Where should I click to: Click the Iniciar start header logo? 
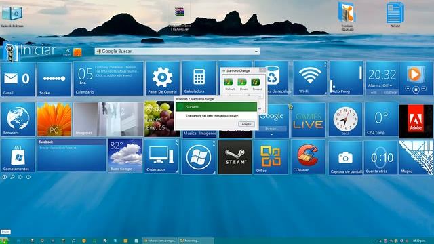(x=12, y=52)
